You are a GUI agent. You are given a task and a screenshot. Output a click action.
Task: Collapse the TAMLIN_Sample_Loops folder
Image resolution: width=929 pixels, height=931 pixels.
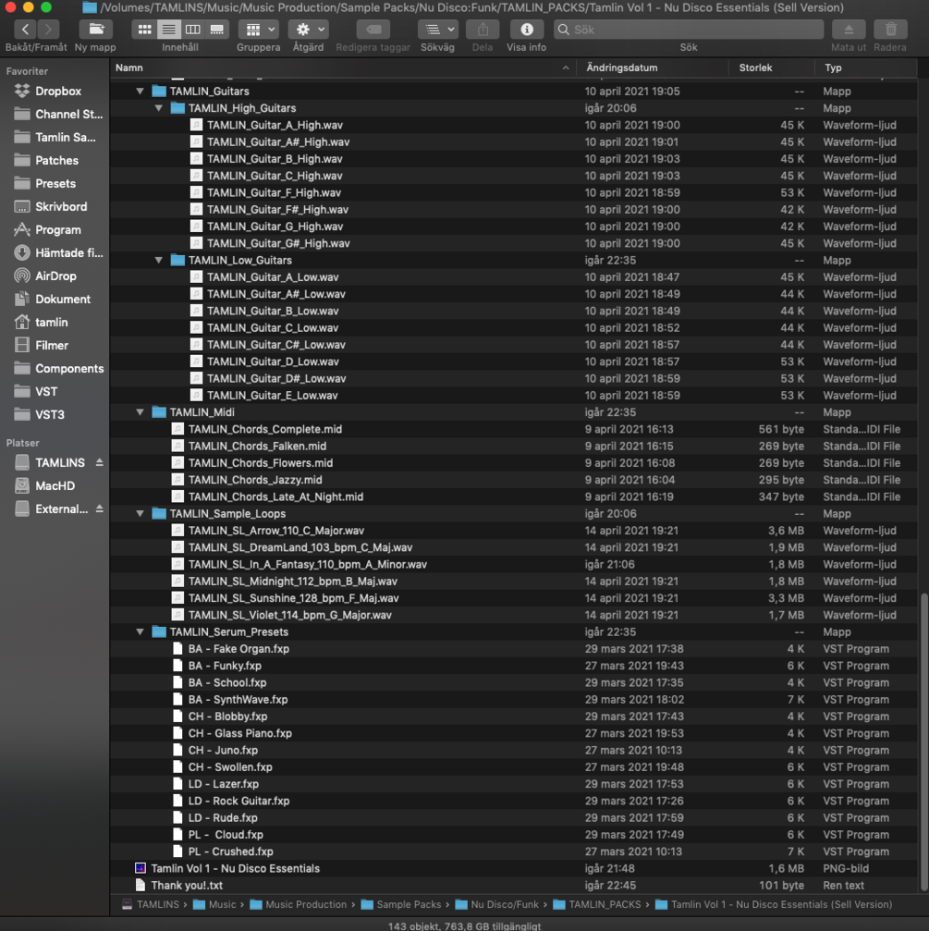141,514
